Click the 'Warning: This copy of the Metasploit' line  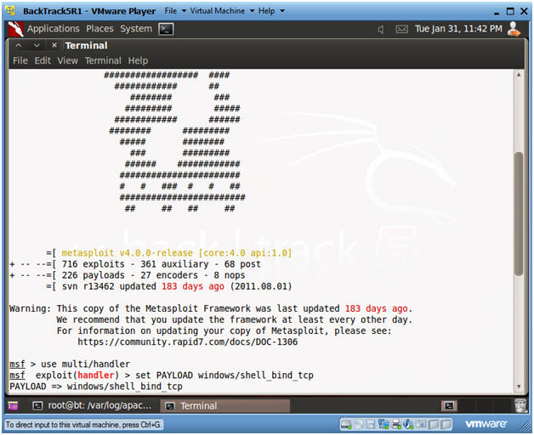(x=211, y=308)
